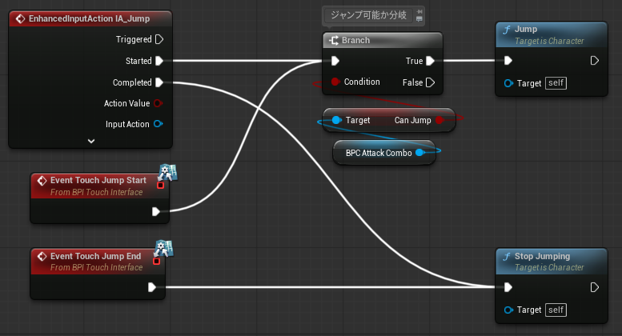The width and height of the screenshot is (622, 336).
Task: Click the Stop Jumping Target object pin
Action: click(508, 310)
